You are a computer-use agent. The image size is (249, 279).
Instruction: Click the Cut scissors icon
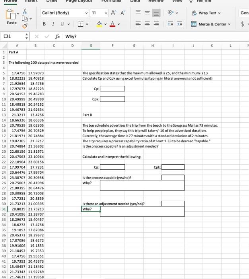click(x=25, y=11)
